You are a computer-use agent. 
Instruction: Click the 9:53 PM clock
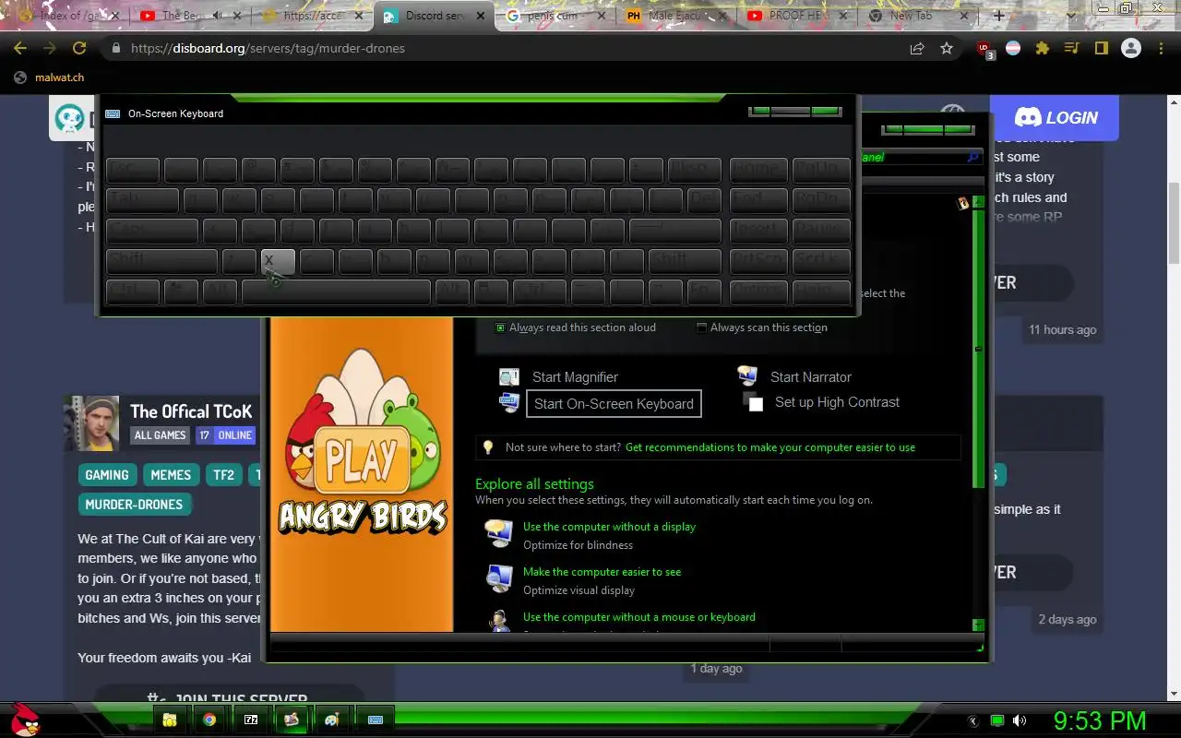point(1100,720)
